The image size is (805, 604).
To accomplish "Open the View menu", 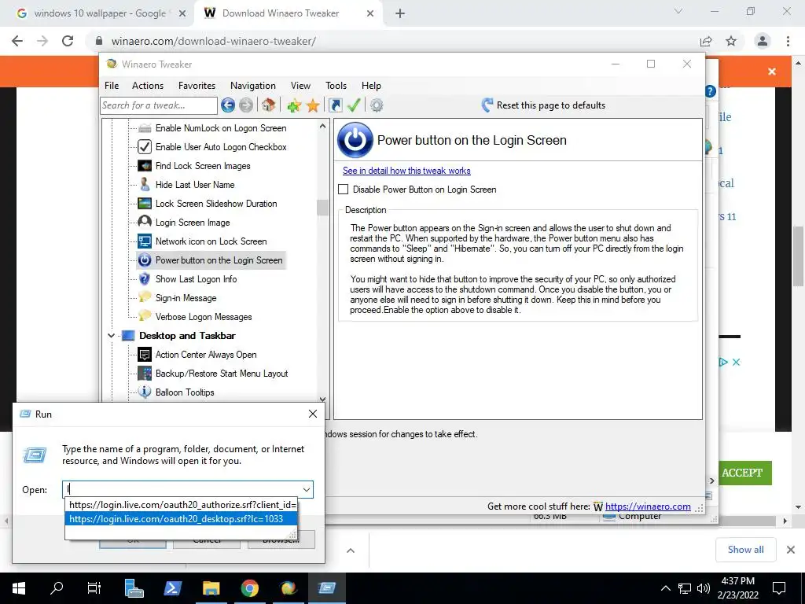I will click(300, 86).
